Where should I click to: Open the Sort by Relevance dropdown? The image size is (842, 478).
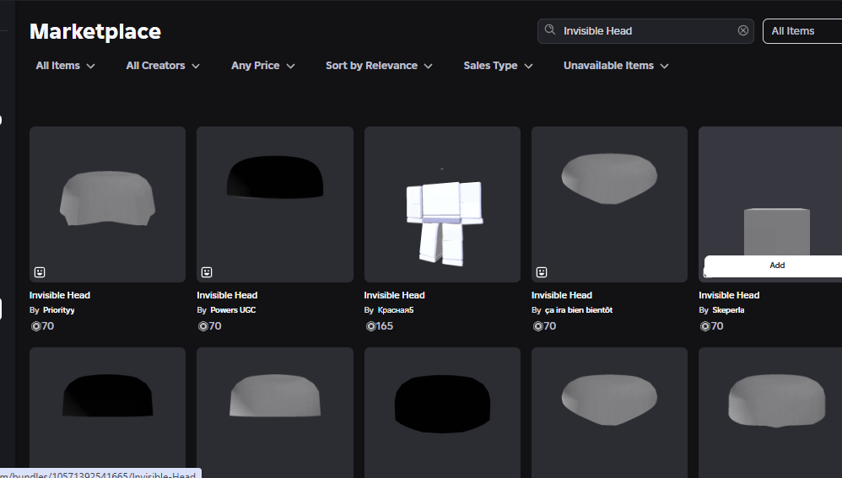point(379,66)
